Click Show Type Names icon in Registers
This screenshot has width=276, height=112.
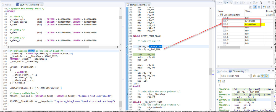pyautogui.click(x=251, y=7)
